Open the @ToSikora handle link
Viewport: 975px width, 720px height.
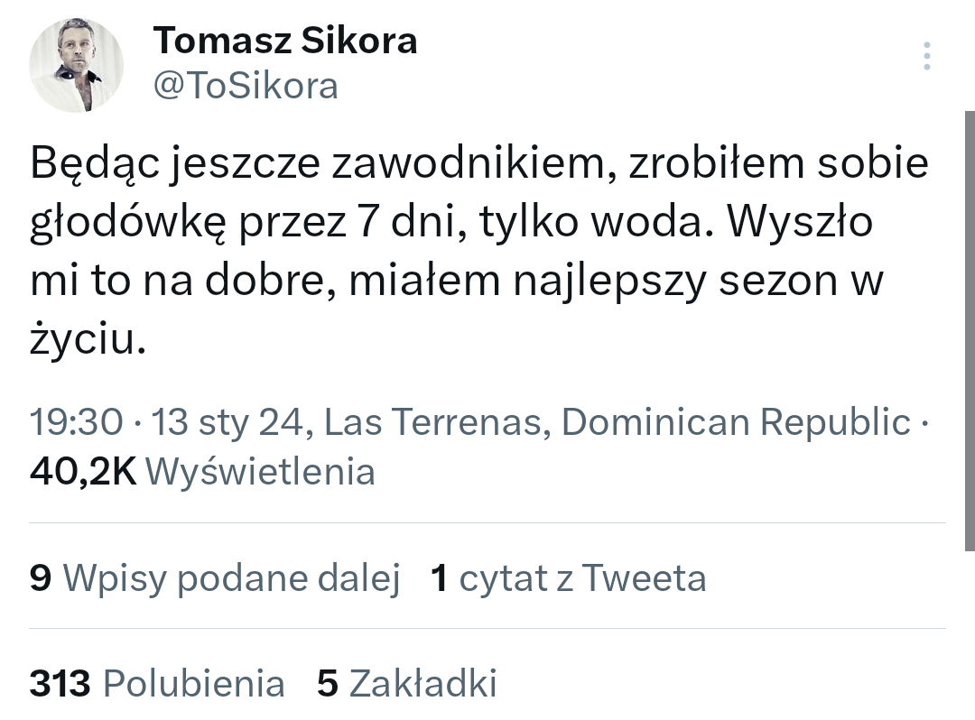tap(246, 86)
